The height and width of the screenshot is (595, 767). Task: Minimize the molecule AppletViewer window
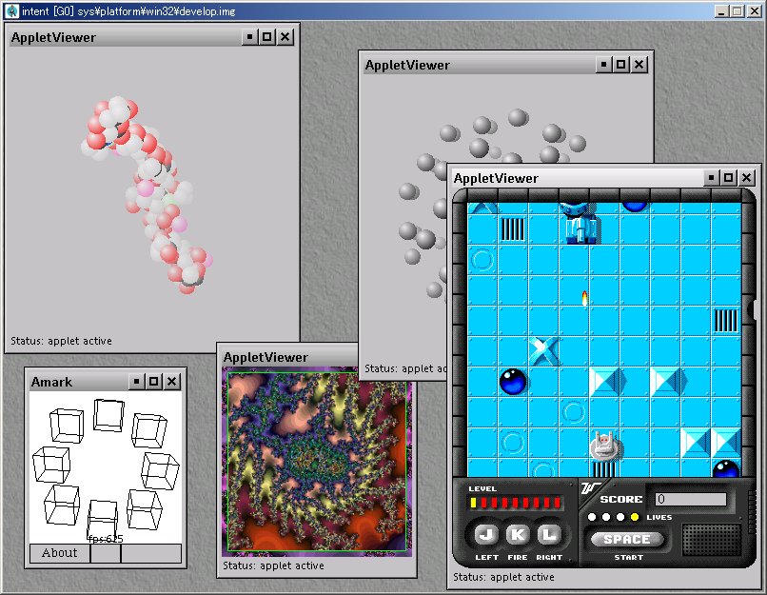(250, 37)
